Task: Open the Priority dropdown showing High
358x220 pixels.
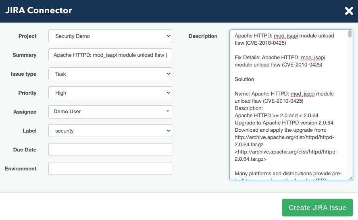Action: tap(110, 93)
